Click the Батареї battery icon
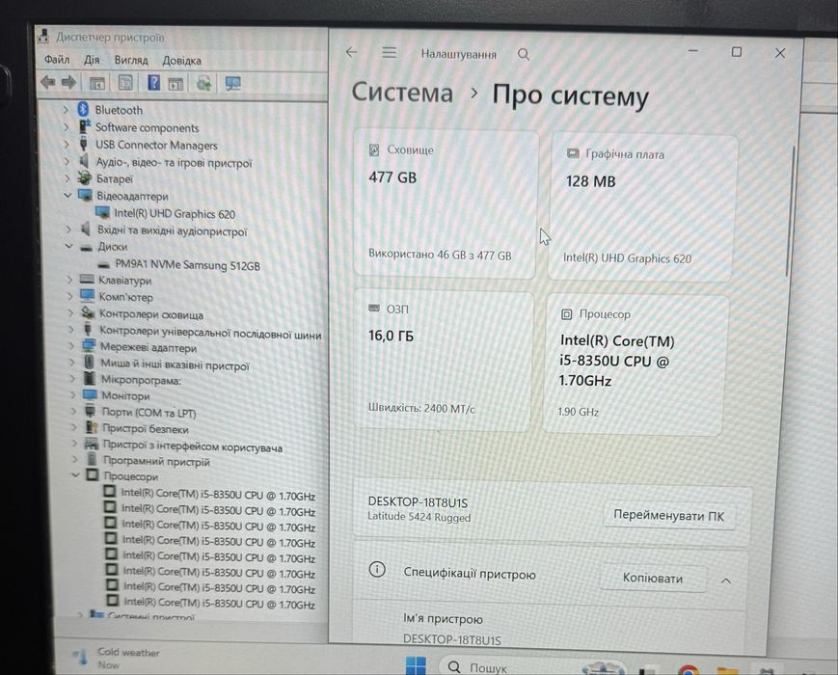This screenshot has width=838, height=675. [x=85, y=177]
